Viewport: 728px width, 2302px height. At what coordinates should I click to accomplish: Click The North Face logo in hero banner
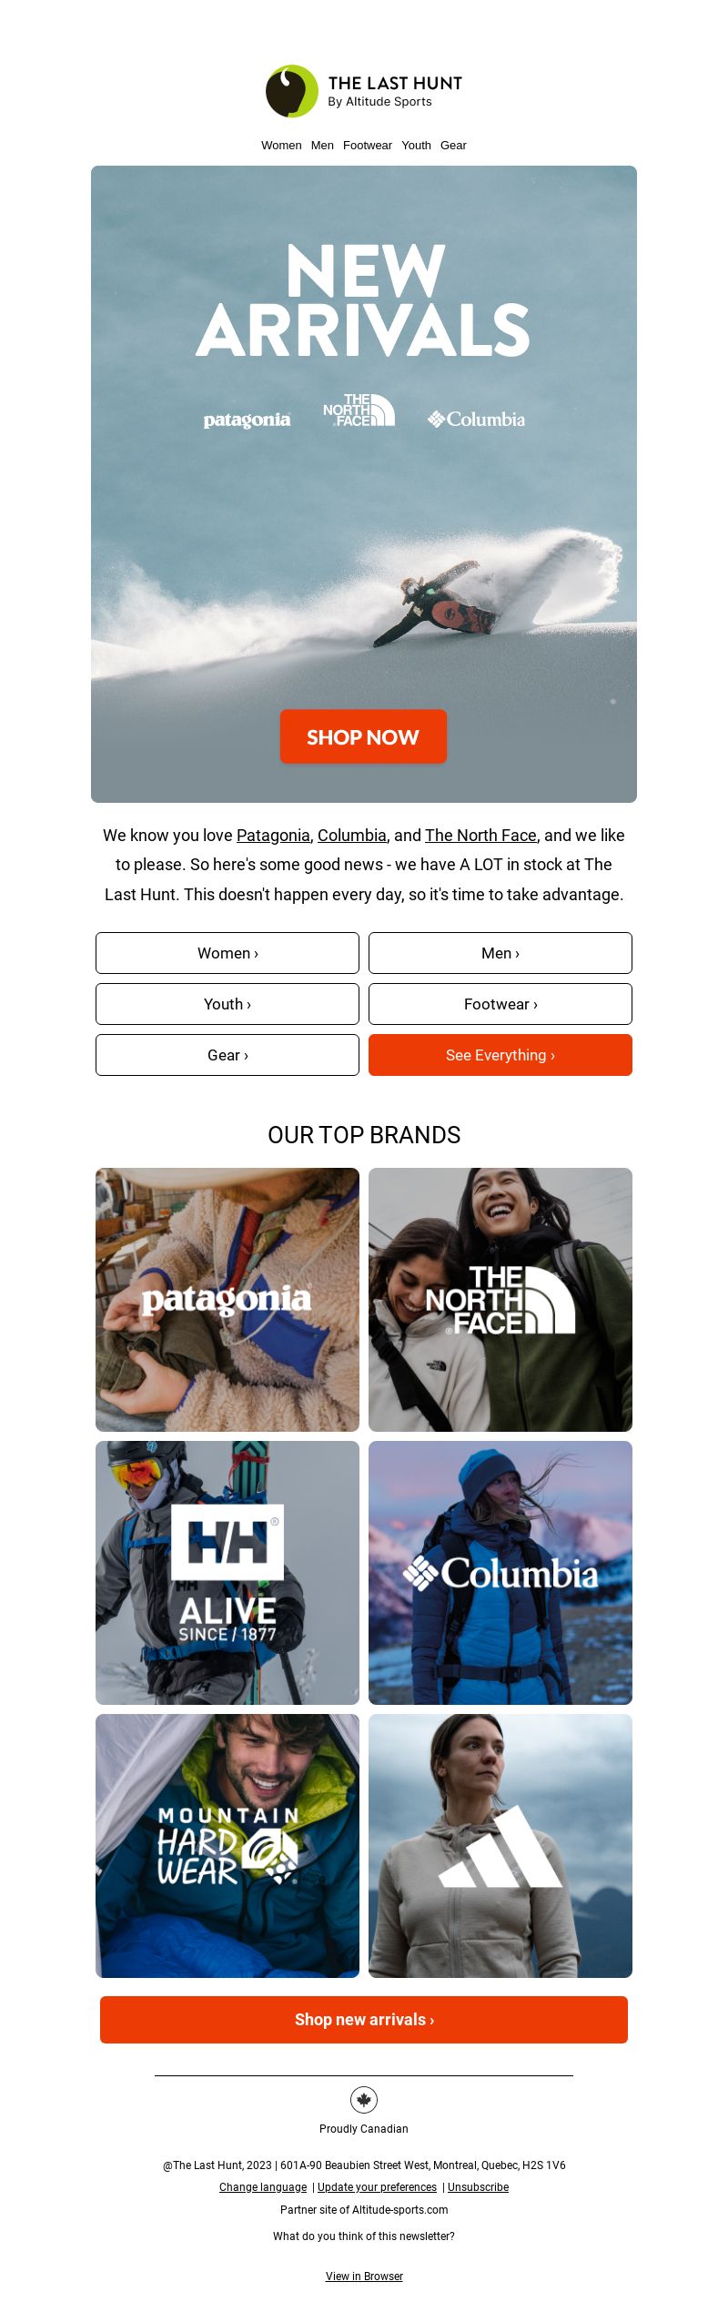coord(359,411)
